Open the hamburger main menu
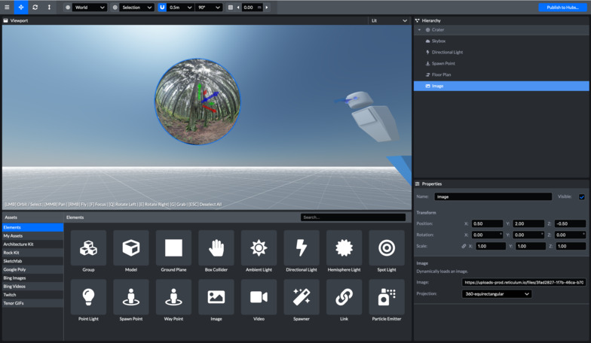The width and height of the screenshot is (591, 343). 7,8
